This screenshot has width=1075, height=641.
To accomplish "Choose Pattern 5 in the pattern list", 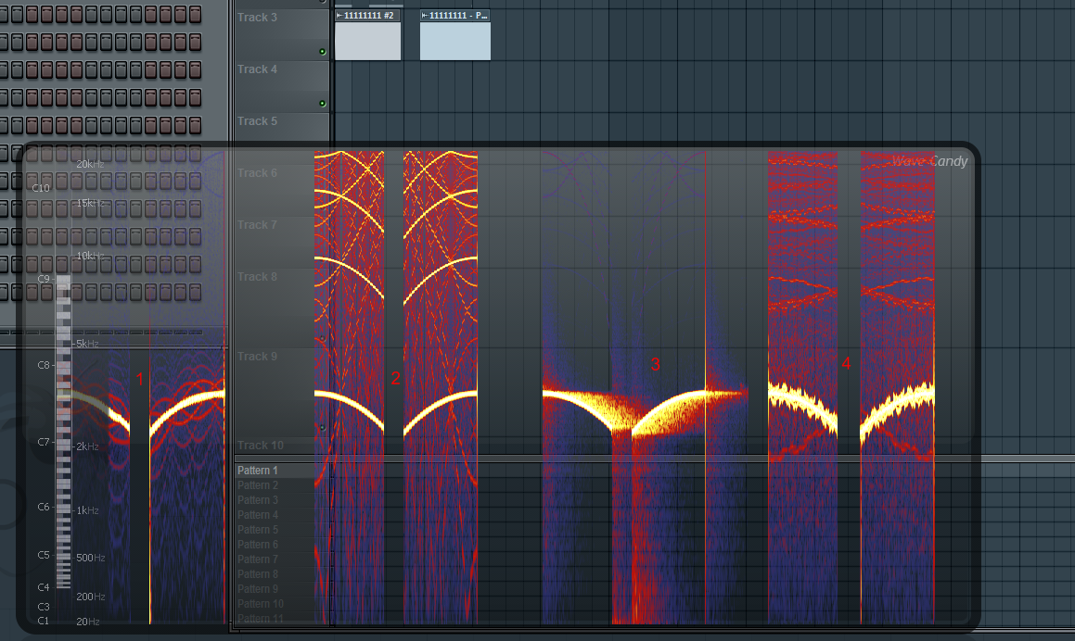I will pyautogui.click(x=283, y=529).
